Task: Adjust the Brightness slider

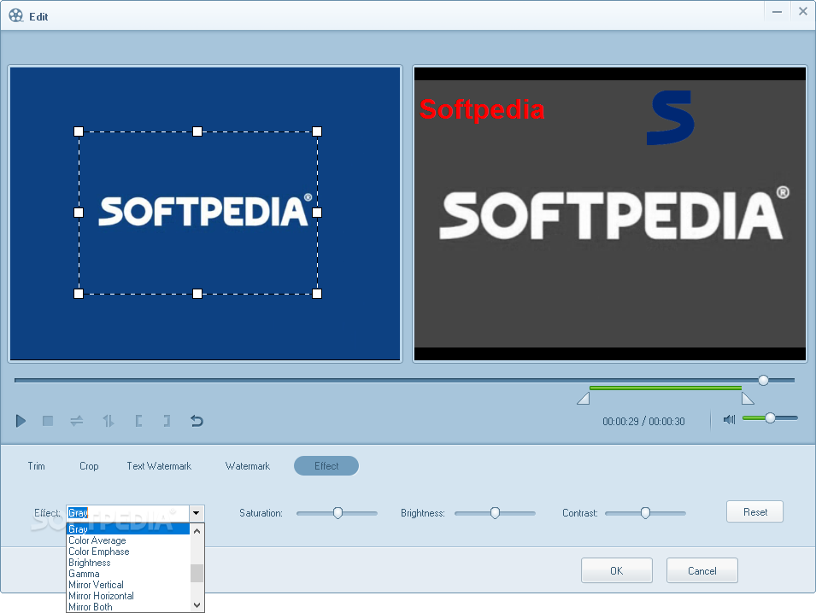Action: tap(495, 513)
